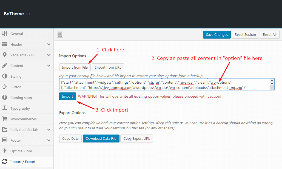Click the General sliders icon in sidebar
Screen dimensions: 282x169
pyautogui.click(x=5, y=34)
